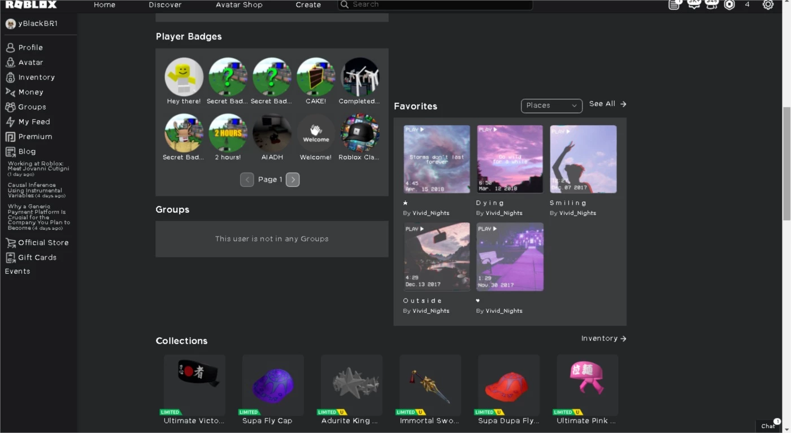Go to previous badges page
The height and width of the screenshot is (433, 791).
click(x=247, y=180)
